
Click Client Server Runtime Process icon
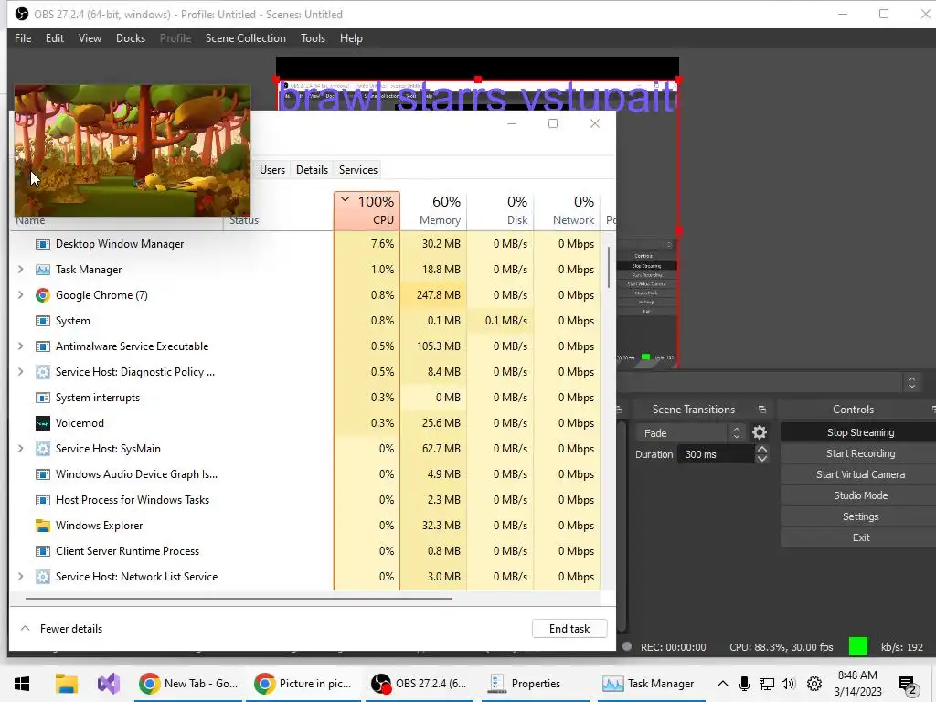pos(42,551)
